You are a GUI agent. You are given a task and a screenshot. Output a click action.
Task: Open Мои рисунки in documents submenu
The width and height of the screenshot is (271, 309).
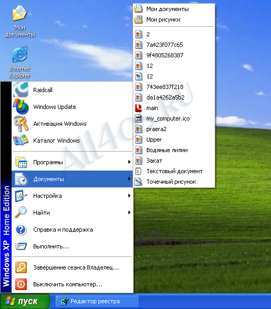coord(174,19)
